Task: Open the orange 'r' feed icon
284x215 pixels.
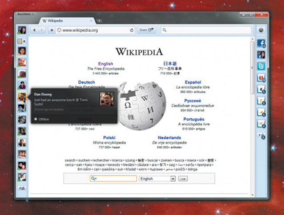Action: pyautogui.click(x=261, y=101)
